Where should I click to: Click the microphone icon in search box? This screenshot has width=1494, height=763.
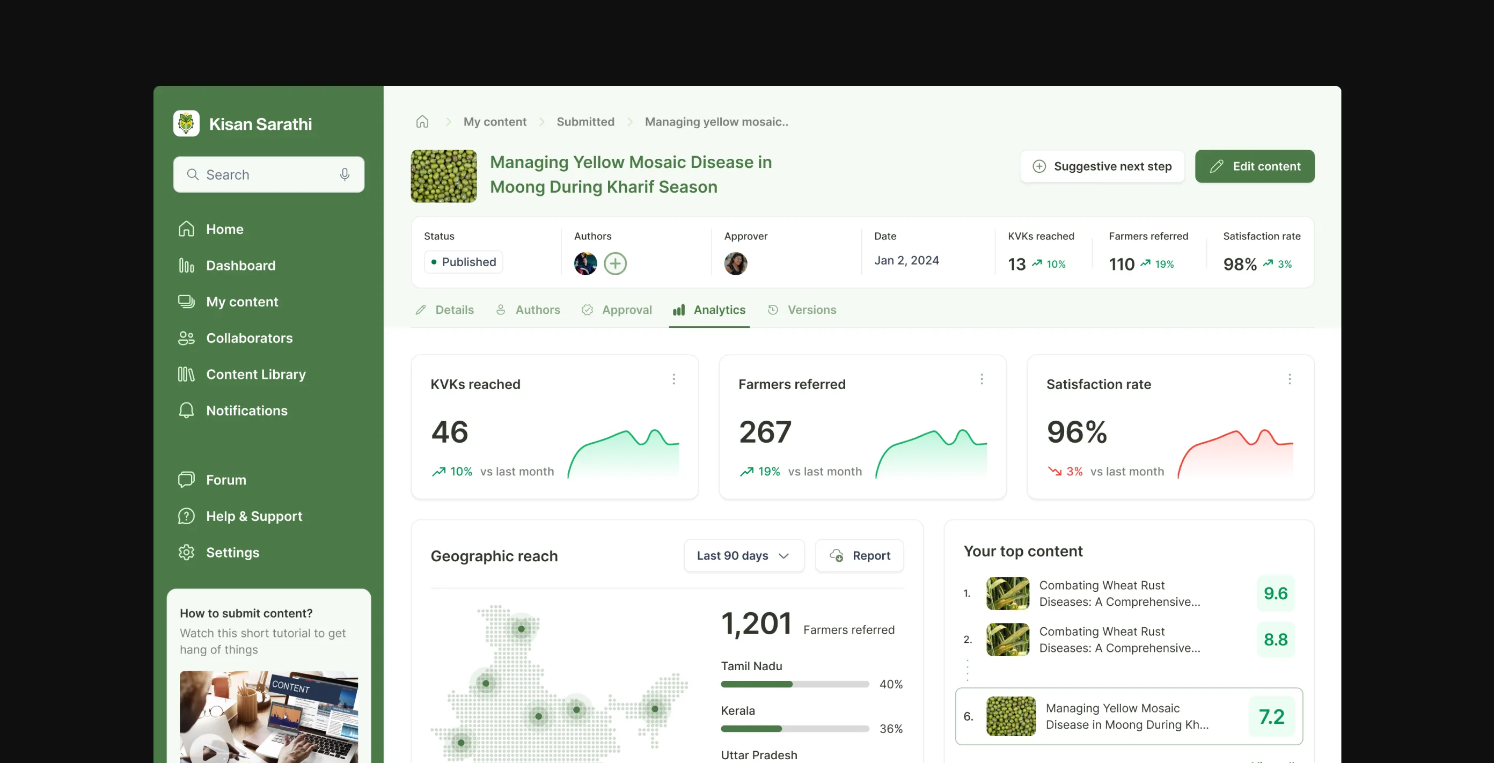[x=345, y=174]
